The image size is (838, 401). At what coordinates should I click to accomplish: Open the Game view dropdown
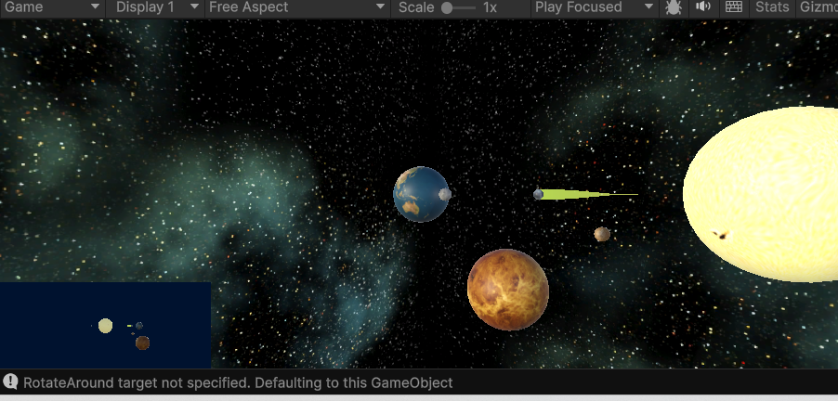coord(52,7)
